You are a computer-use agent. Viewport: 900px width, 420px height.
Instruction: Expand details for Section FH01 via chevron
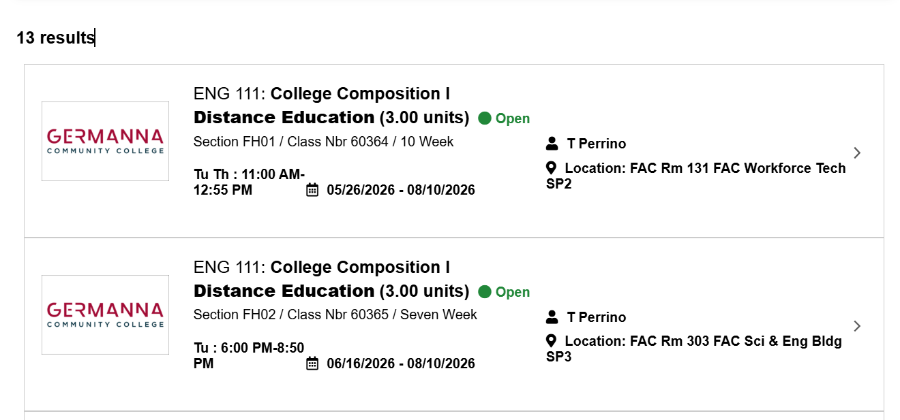[857, 152]
